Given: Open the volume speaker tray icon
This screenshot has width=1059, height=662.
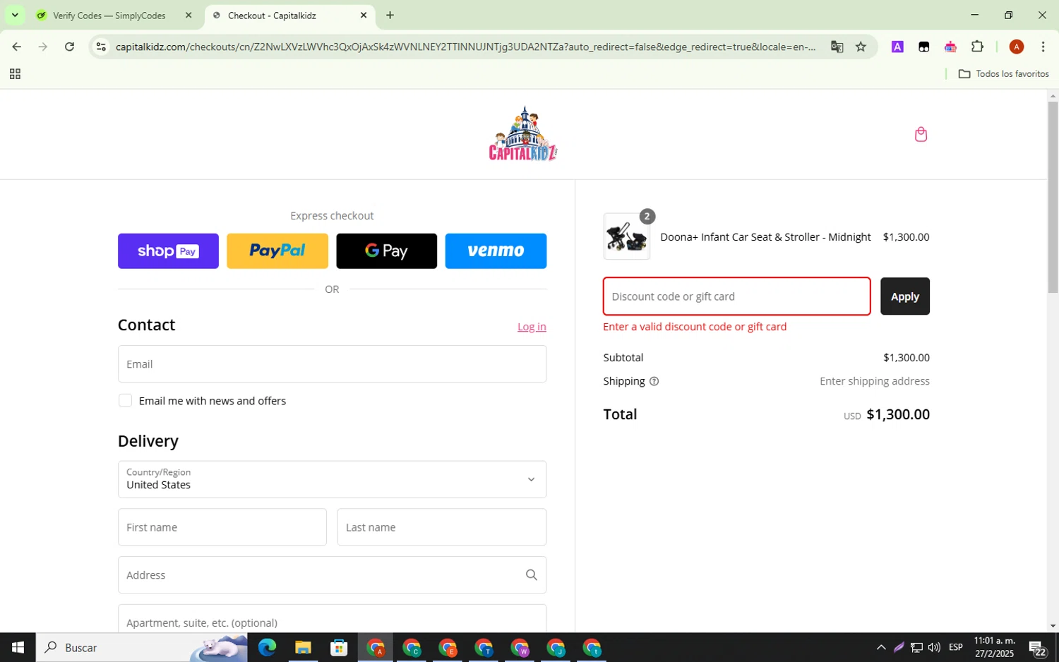Looking at the screenshot, I should pyautogui.click(x=934, y=647).
